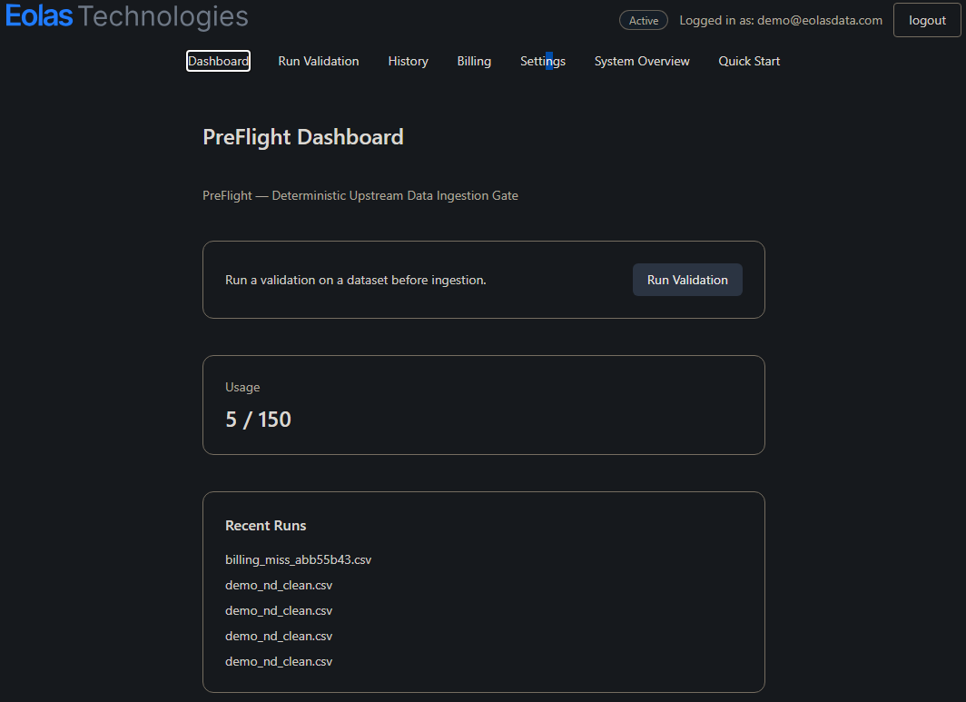Open the second demo_nd_clean.csv entry

coord(279,610)
